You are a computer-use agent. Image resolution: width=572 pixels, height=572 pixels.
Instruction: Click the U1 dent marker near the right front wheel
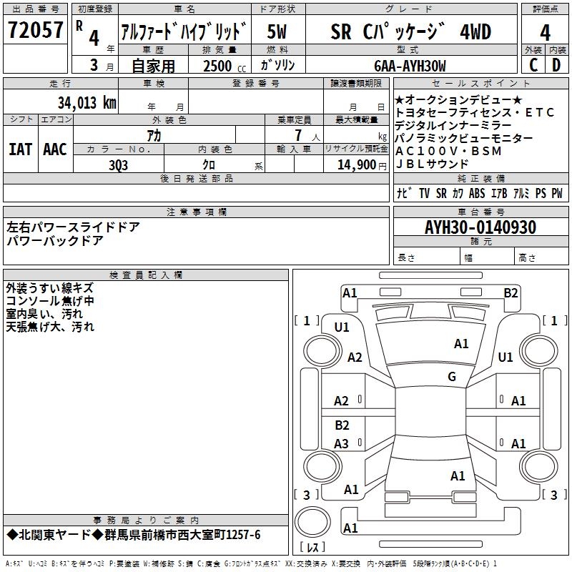click(x=506, y=357)
